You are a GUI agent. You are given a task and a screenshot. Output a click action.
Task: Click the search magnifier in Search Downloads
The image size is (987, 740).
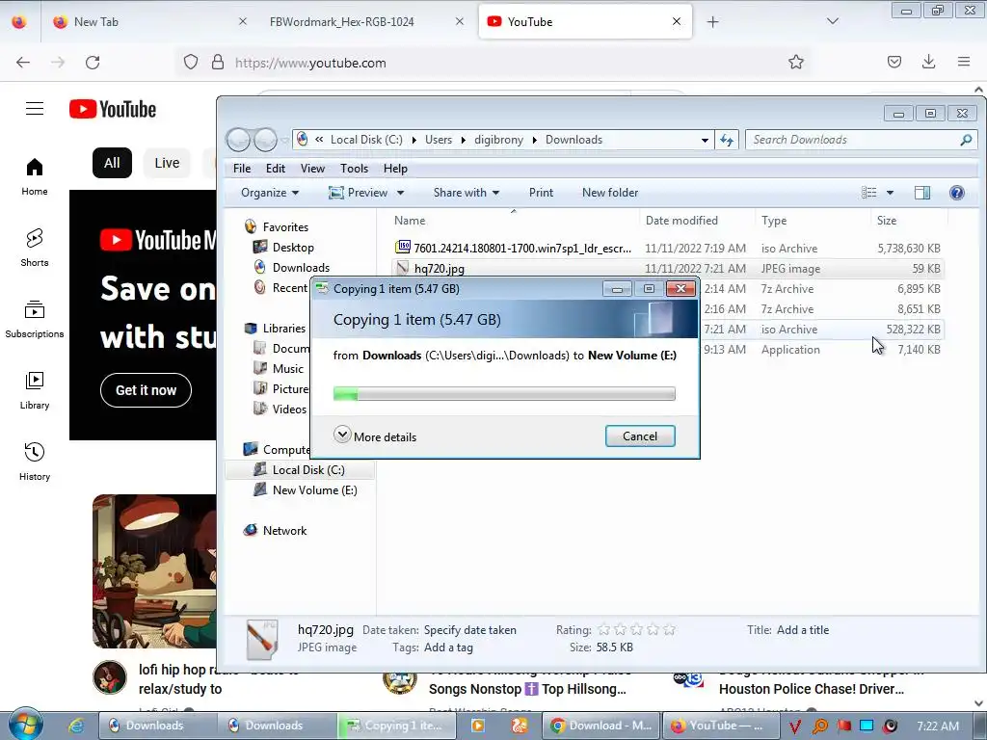[966, 140]
